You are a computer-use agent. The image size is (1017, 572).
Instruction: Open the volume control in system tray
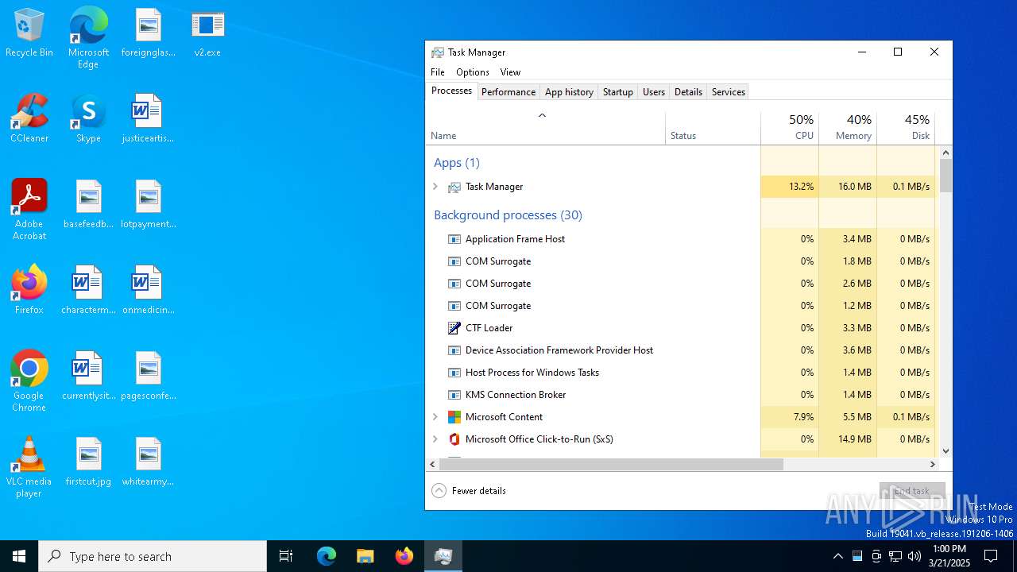(x=915, y=556)
